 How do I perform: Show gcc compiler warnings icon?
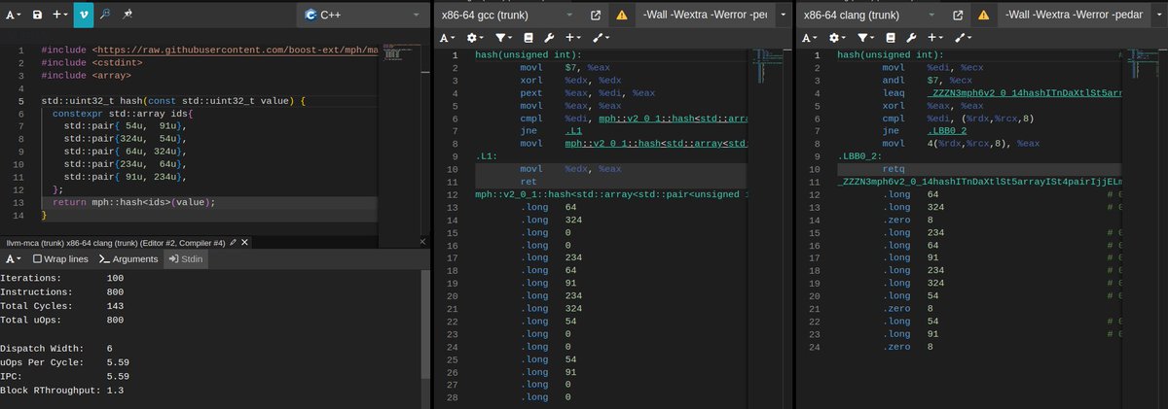(x=621, y=16)
